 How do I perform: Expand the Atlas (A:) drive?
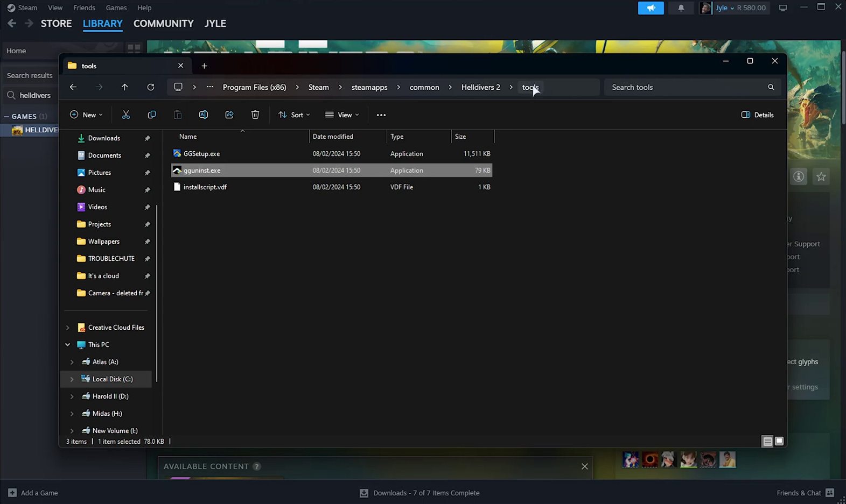(x=72, y=362)
